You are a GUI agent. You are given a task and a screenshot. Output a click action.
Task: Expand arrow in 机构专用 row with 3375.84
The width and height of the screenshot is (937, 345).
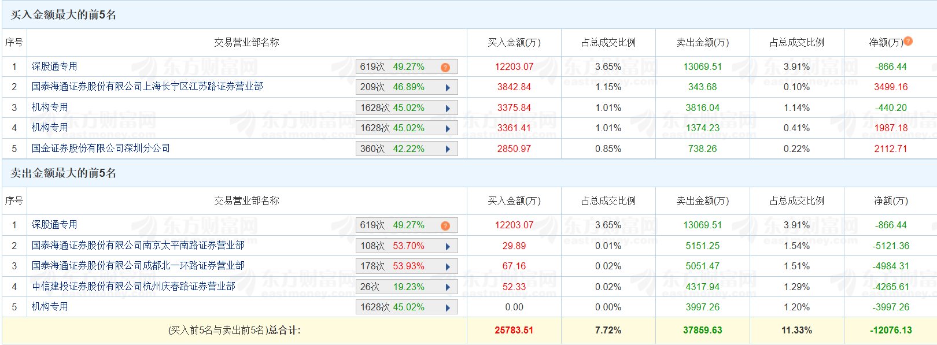(448, 108)
